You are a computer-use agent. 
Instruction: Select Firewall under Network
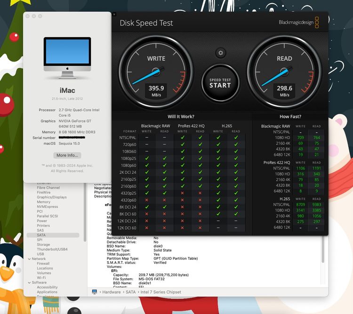(43, 263)
